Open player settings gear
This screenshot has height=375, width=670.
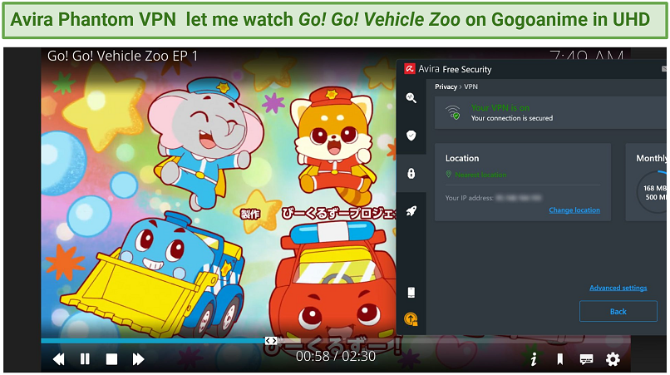click(613, 359)
